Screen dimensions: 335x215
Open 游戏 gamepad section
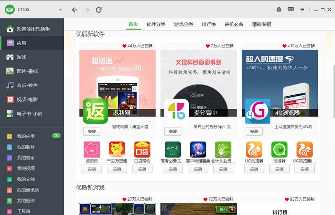pos(32,57)
